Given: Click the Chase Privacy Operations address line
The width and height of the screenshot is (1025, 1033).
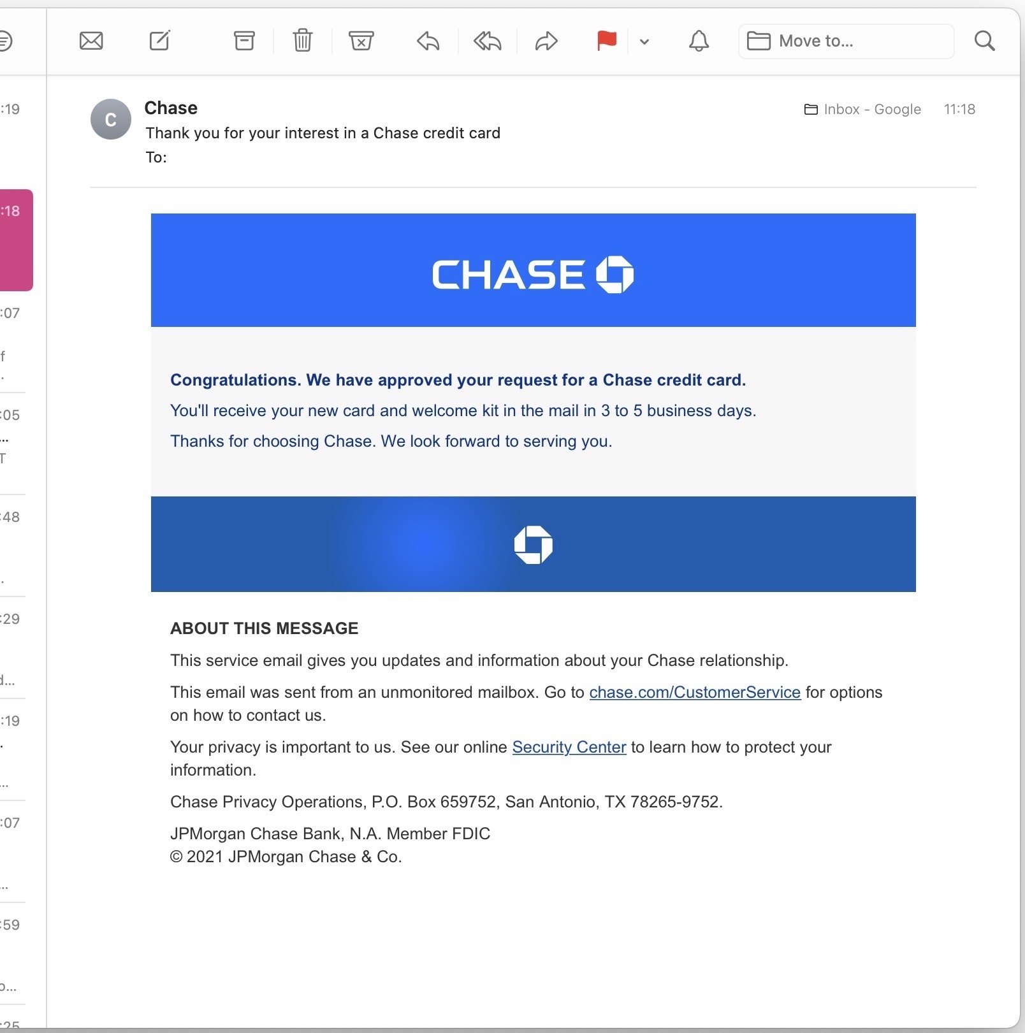Looking at the screenshot, I should coord(446,802).
